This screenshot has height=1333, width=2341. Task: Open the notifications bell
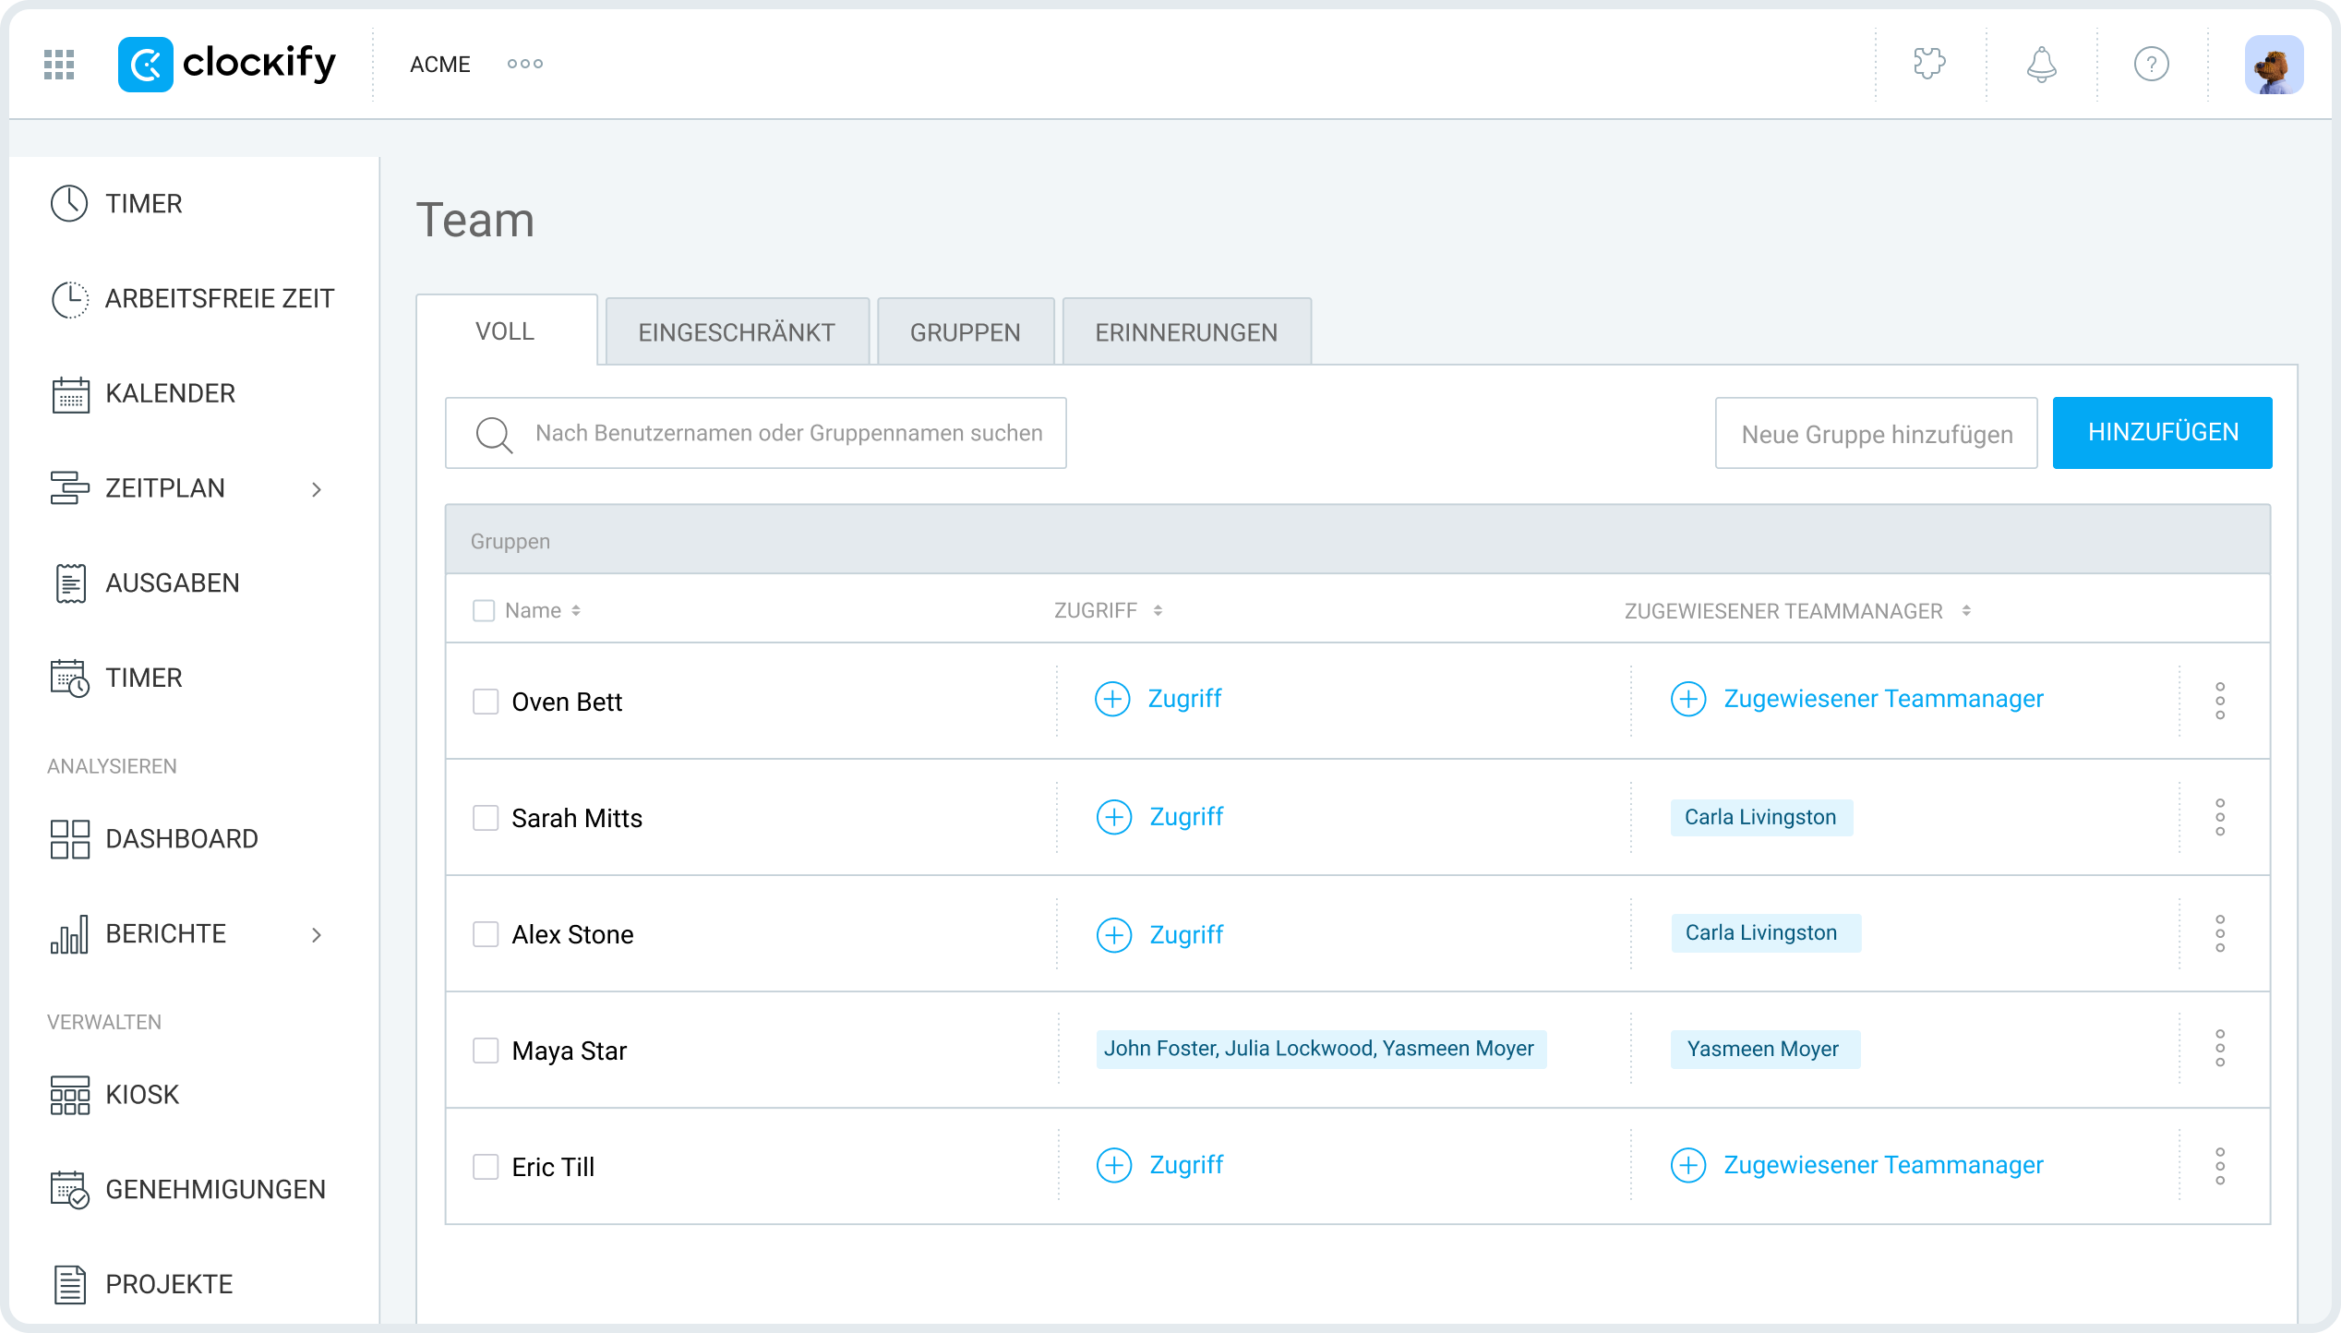tap(2041, 64)
